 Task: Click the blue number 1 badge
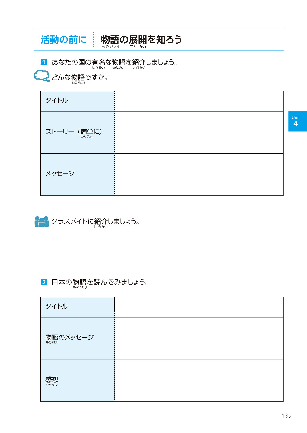[44, 62]
